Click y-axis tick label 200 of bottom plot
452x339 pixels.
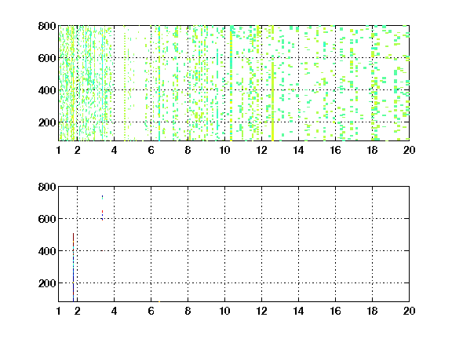pos(47,283)
